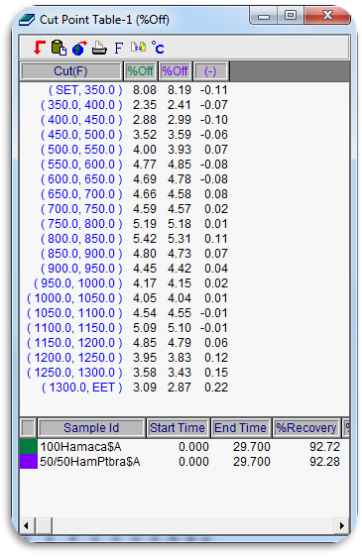
Task: Click the Cut Point Table-1 (%Off) title
Action: pyautogui.click(x=104, y=20)
